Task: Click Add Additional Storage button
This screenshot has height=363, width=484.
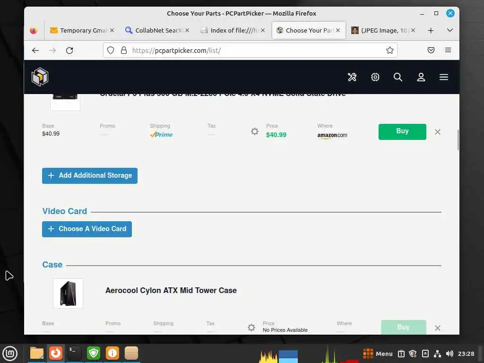Action: (x=90, y=176)
